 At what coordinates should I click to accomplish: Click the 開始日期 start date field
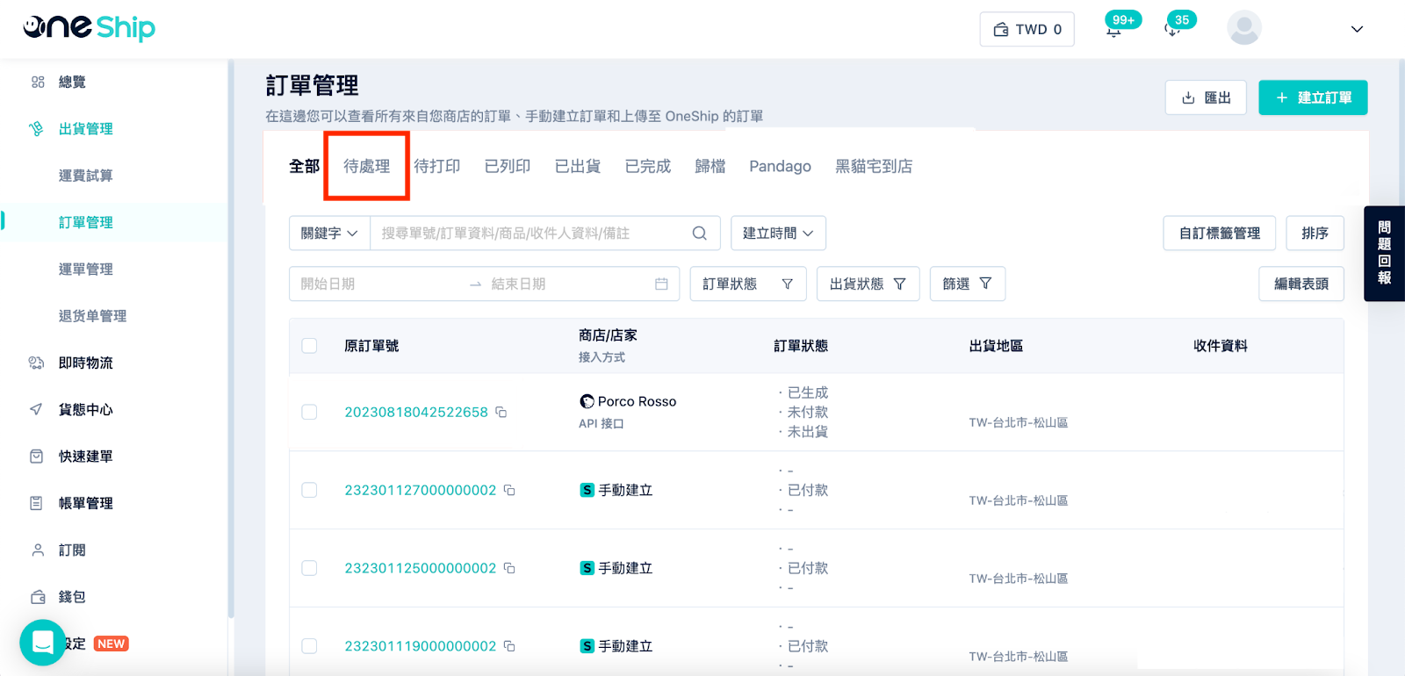(x=378, y=284)
